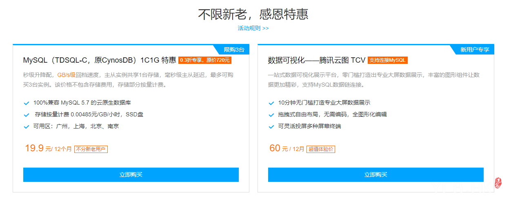Open the 活动规则 >> link
The image size is (511, 203).
pyautogui.click(x=253, y=28)
